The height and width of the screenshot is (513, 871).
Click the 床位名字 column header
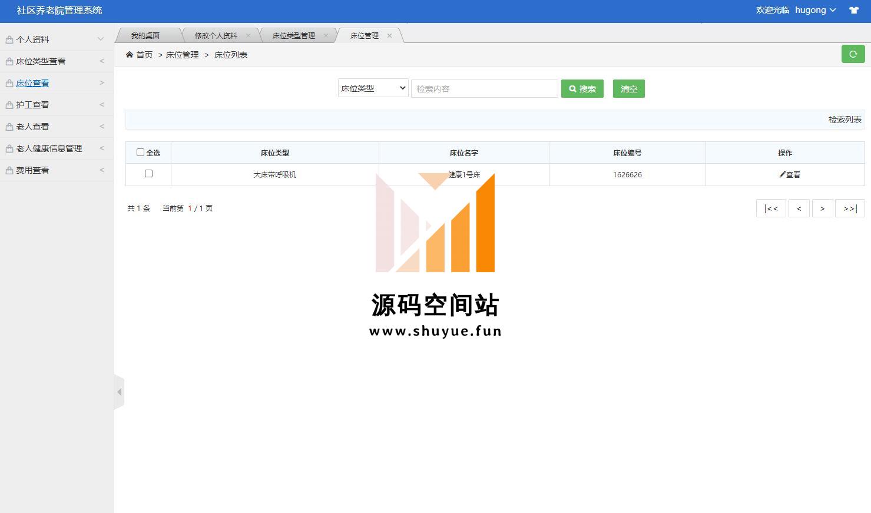click(x=464, y=153)
